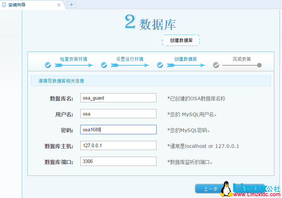This screenshot has height=198, width=282.
Task: Click the hint 数据库监听的端口
Action: (190, 162)
